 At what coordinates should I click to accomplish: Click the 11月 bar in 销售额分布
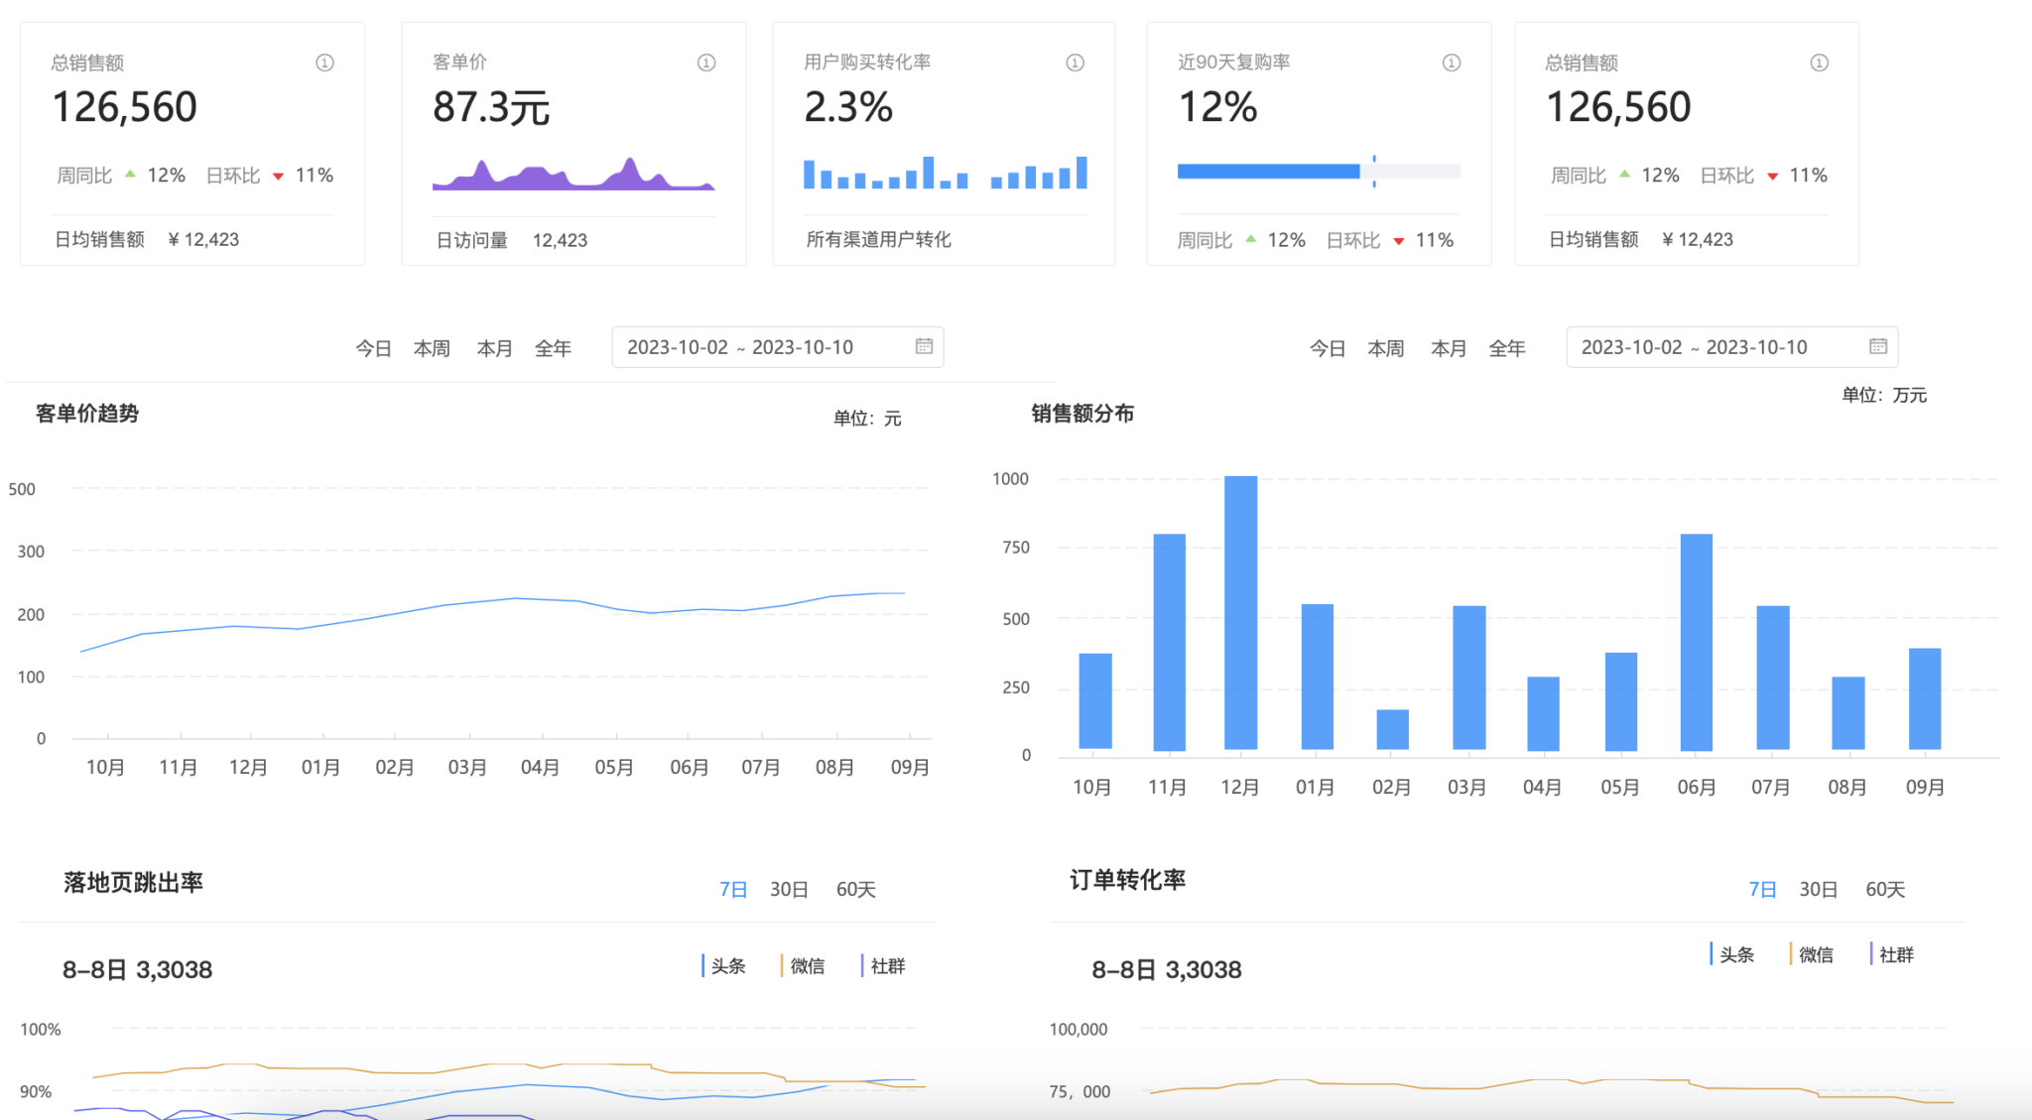[1169, 643]
